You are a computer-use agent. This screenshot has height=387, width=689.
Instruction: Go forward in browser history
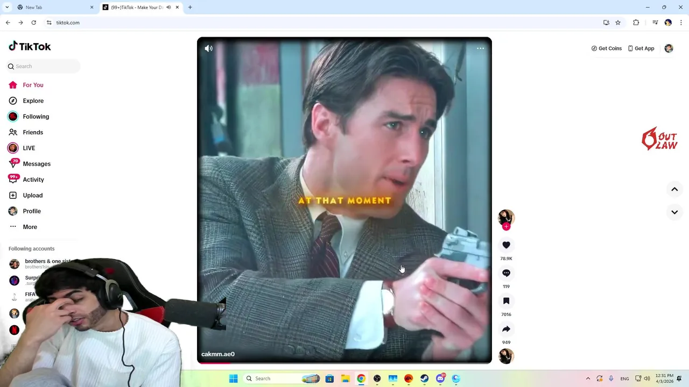tap(20, 23)
